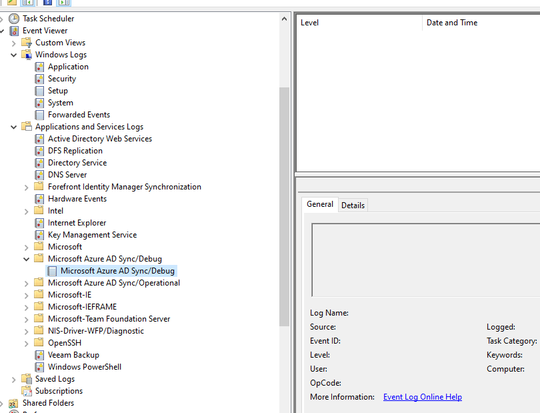Image resolution: width=540 pixels, height=413 pixels.
Task: Click the Task Scheduler clock icon
Action: (14, 19)
